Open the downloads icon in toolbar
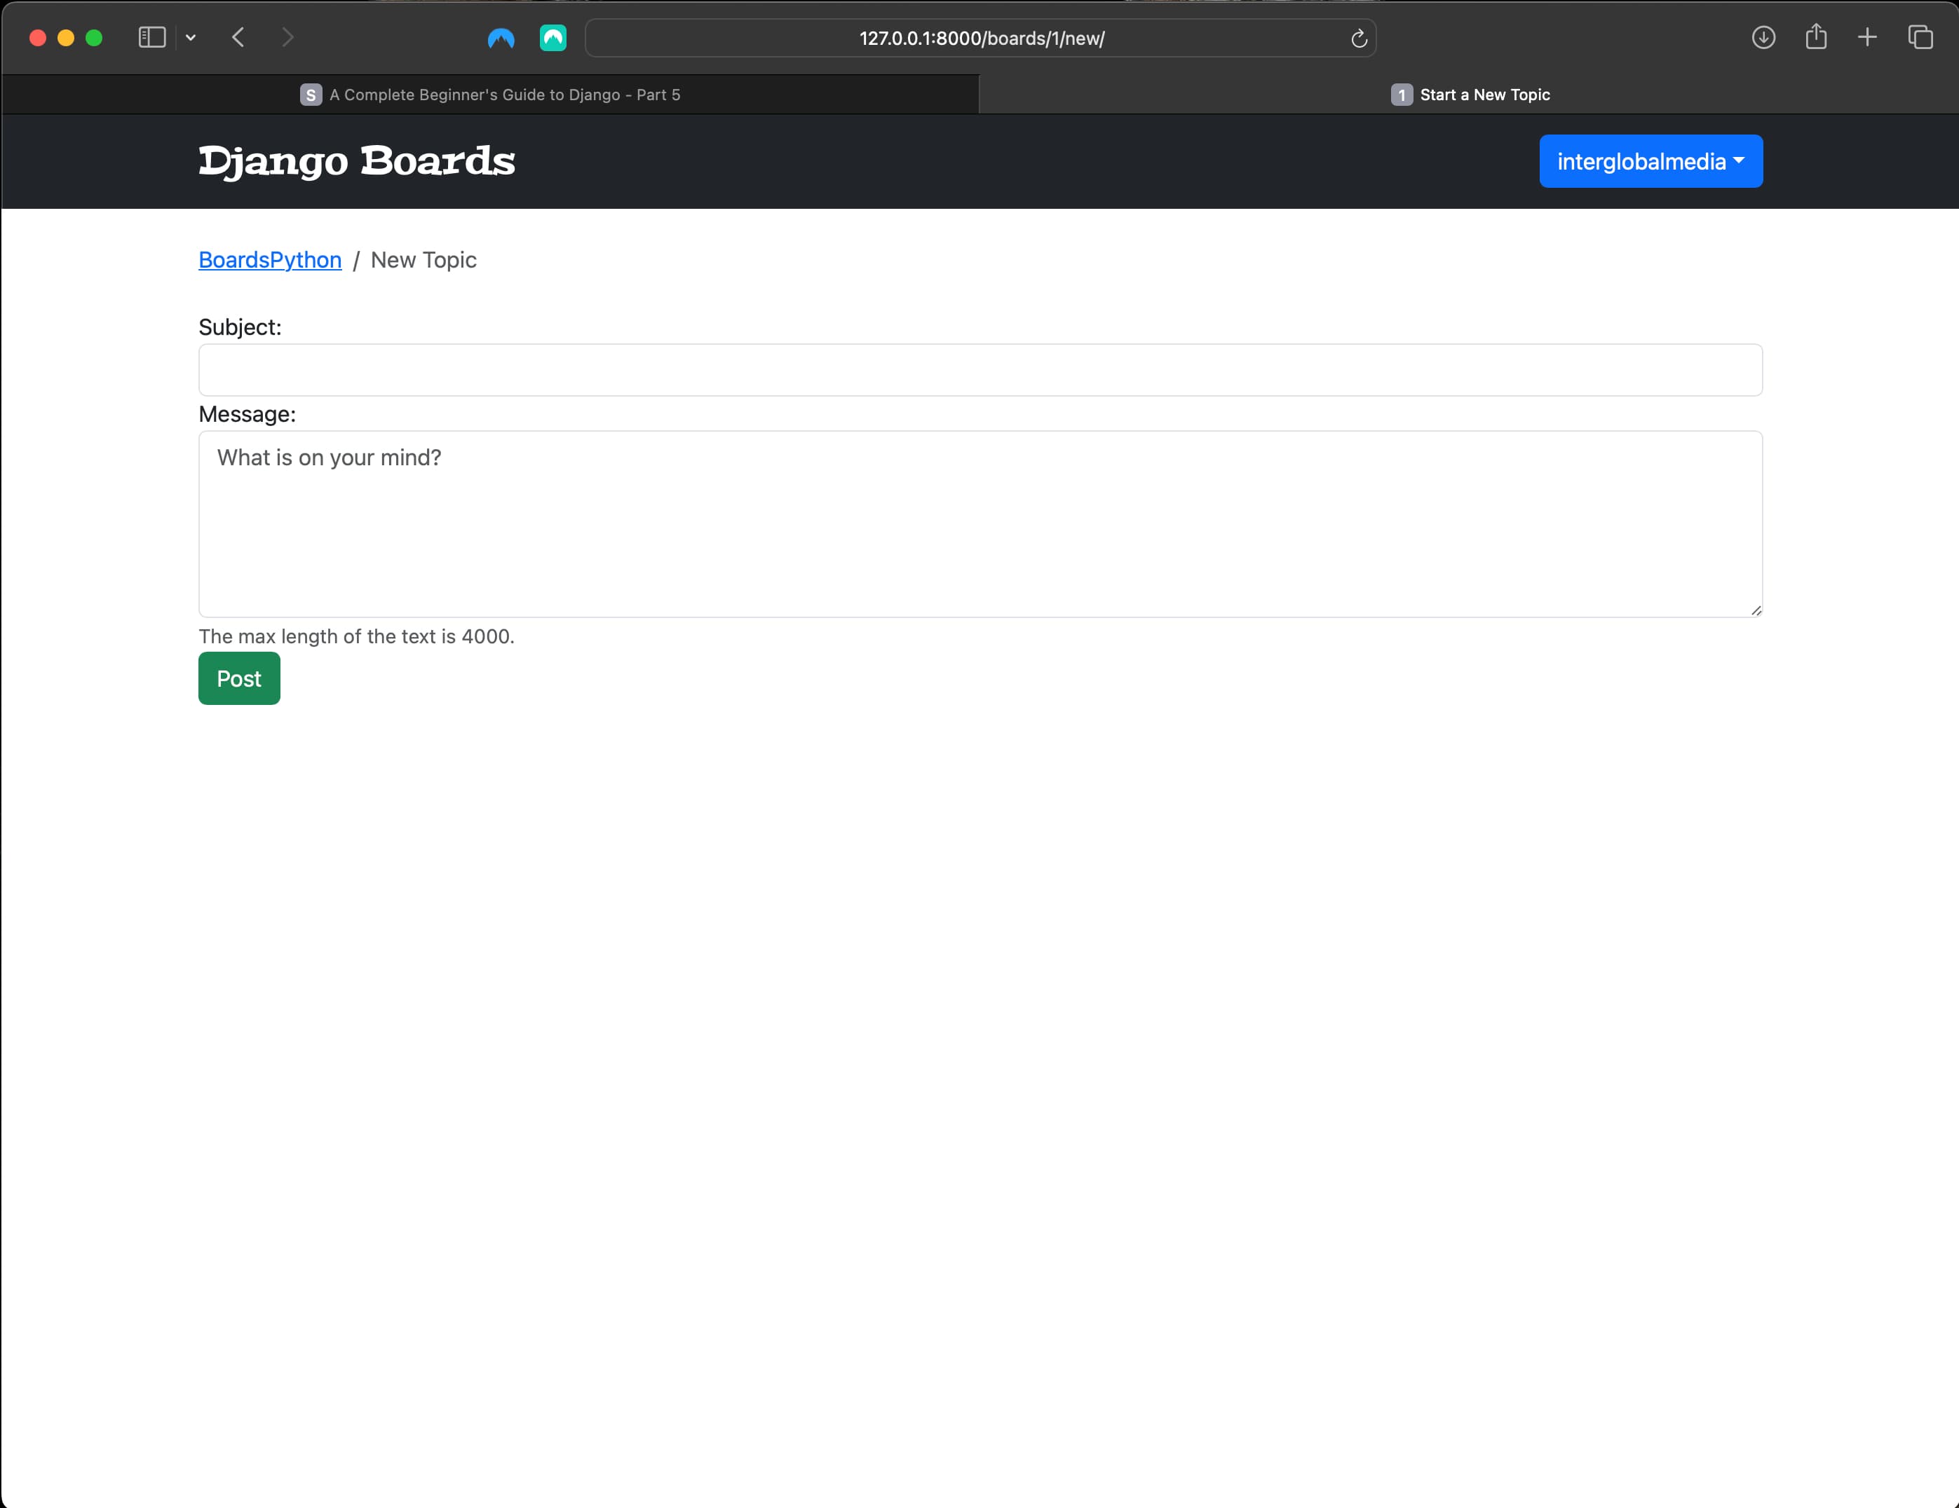Image resolution: width=1959 pixels, height=1508 pixels. point(1763,38)
